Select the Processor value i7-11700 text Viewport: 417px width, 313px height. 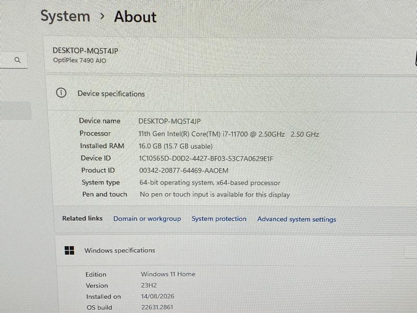(229, 134)
